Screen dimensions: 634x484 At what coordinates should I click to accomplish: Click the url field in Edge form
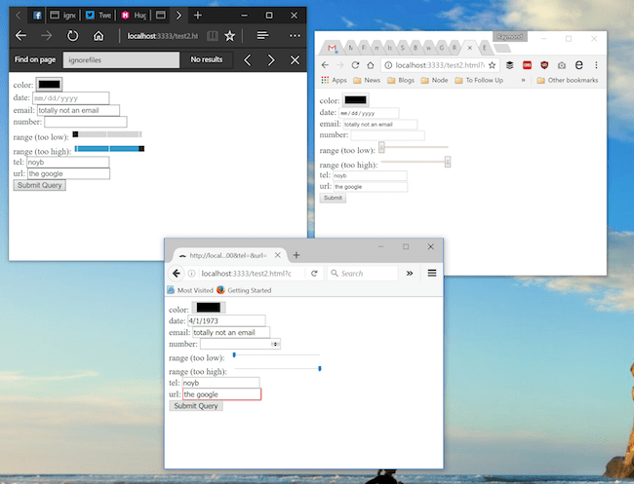pyautogui.click(x=68, y=173)
